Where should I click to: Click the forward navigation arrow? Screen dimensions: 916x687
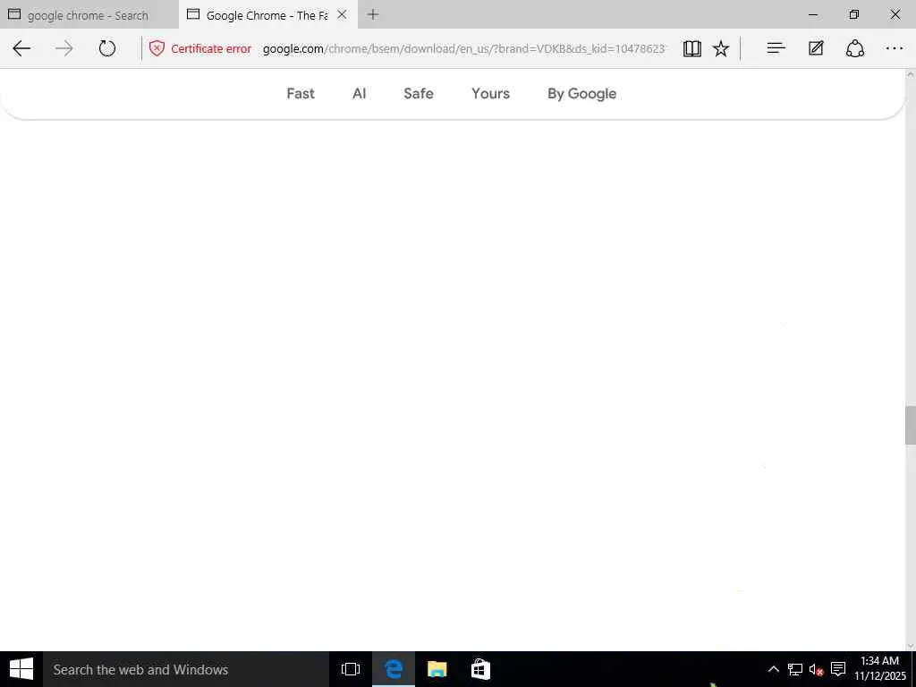point(64,48)
